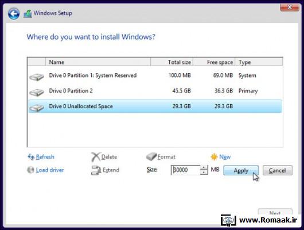
Task: Sort by the Total size column header
Action: [172, 62]
